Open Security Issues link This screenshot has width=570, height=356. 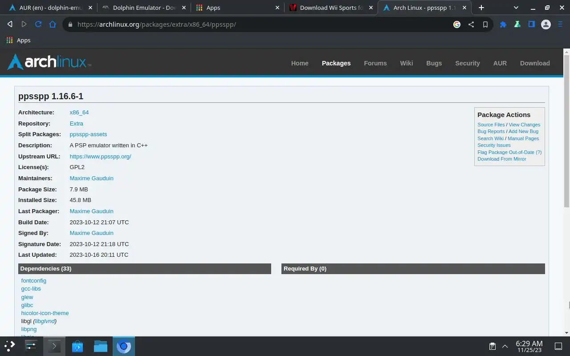[494, 145]
